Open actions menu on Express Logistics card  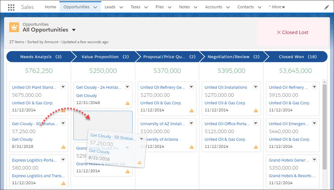(x=63, y=160)
